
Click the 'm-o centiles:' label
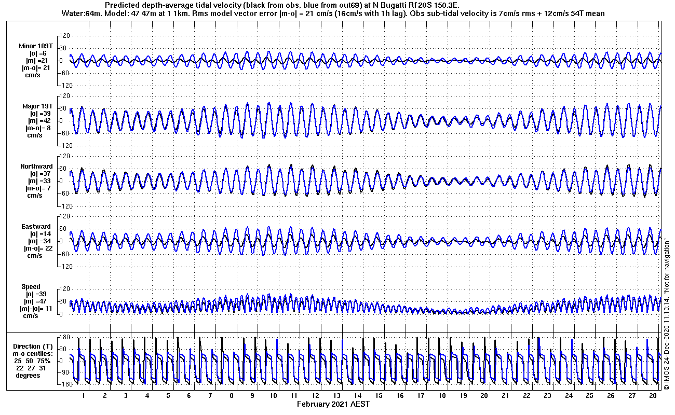pos(33,354)
